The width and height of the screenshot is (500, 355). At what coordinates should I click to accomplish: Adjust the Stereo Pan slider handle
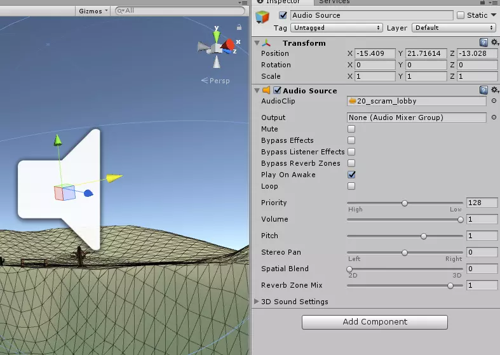[x=405, y=253]
